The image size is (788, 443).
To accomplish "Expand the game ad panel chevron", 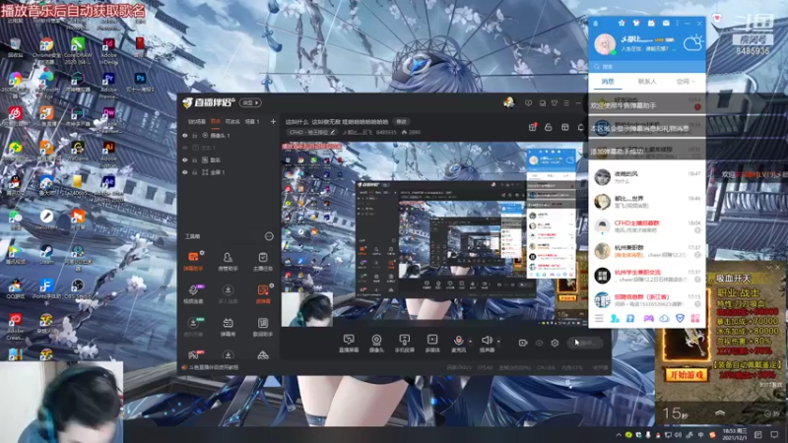I will pyautogui.click(x=720, y=412).
